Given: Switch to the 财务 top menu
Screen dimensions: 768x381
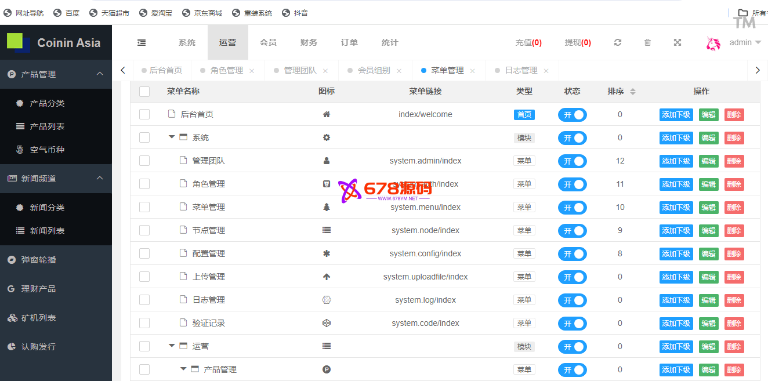Looking at the screenshot, I should [309, 42].
